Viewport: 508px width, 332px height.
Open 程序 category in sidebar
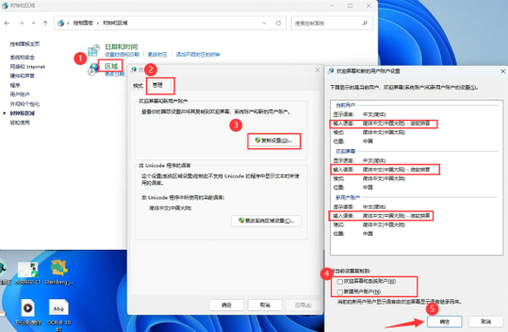coord(15,85)
